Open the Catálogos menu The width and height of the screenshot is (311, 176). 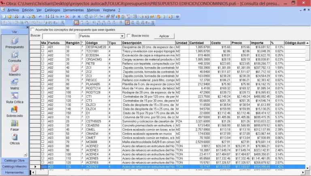pyautogui.click(x=52, y=10)
